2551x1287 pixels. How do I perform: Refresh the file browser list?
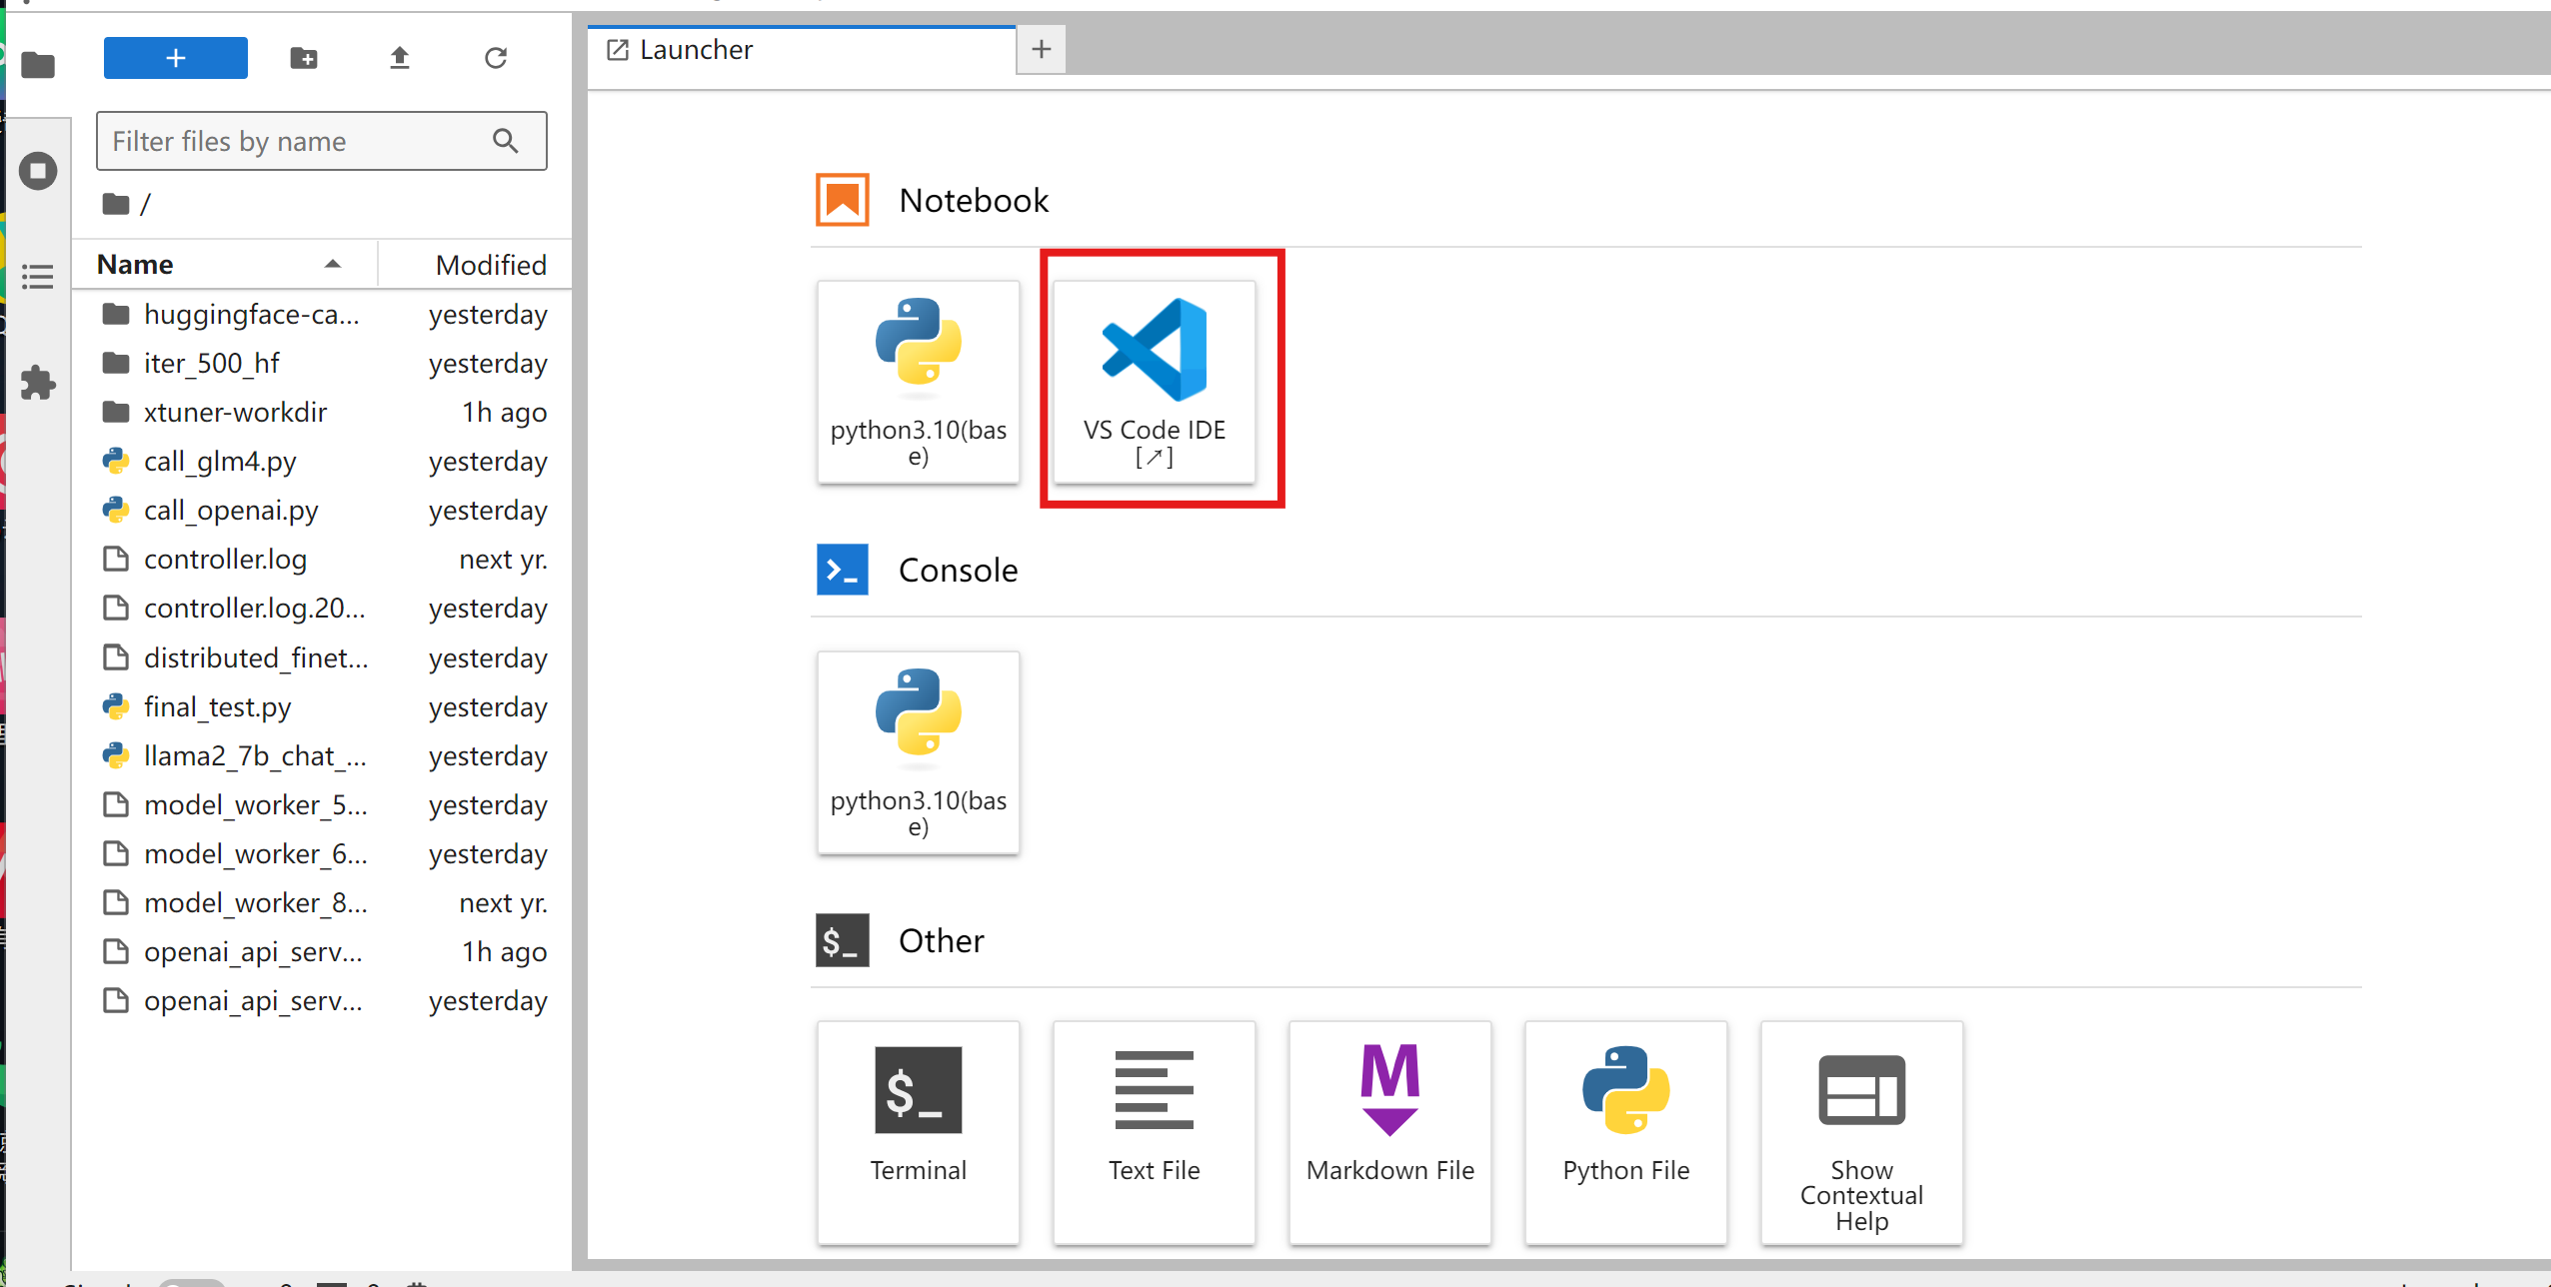coord(496,58)
